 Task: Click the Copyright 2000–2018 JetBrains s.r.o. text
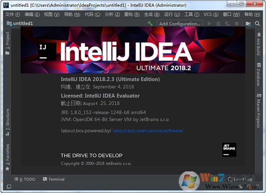pos(96,163)
